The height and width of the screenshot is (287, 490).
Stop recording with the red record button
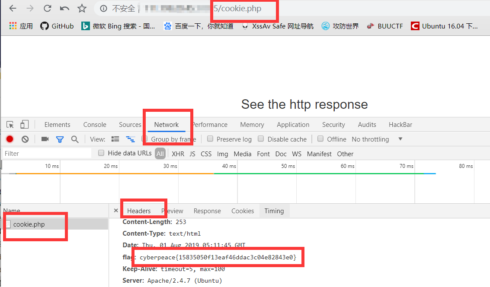10,139
